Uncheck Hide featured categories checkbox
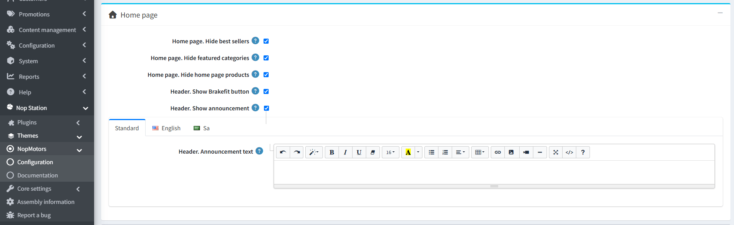734x225 pixels. tap(266, 58)
